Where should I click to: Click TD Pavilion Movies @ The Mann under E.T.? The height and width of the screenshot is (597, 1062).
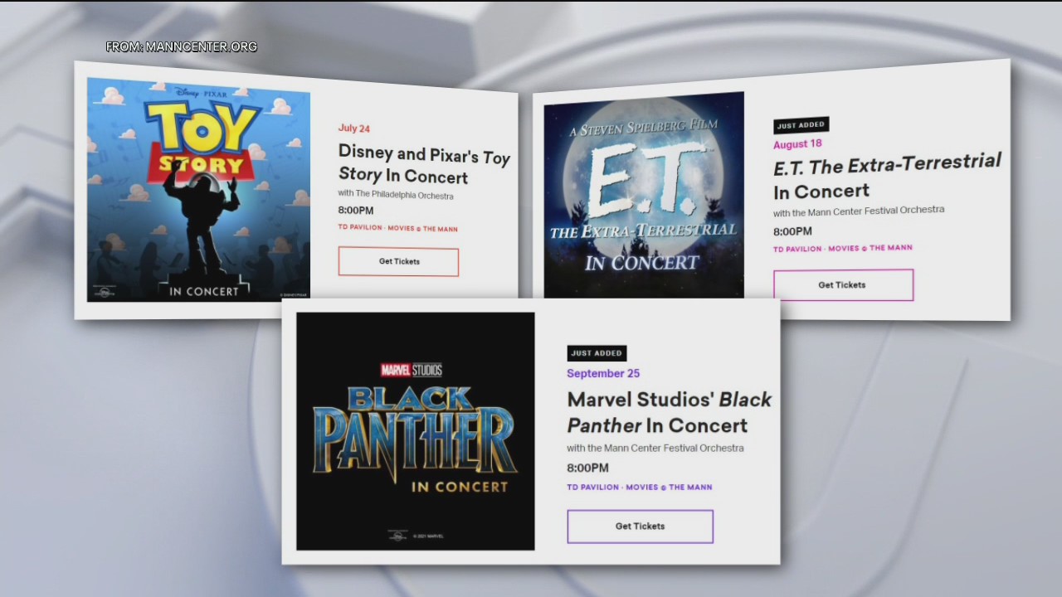[842, 248]
